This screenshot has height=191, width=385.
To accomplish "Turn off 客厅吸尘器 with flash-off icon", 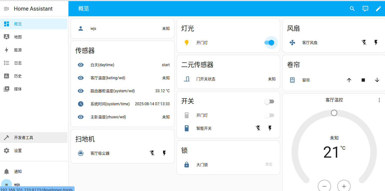I will click(x=152, y=153).
